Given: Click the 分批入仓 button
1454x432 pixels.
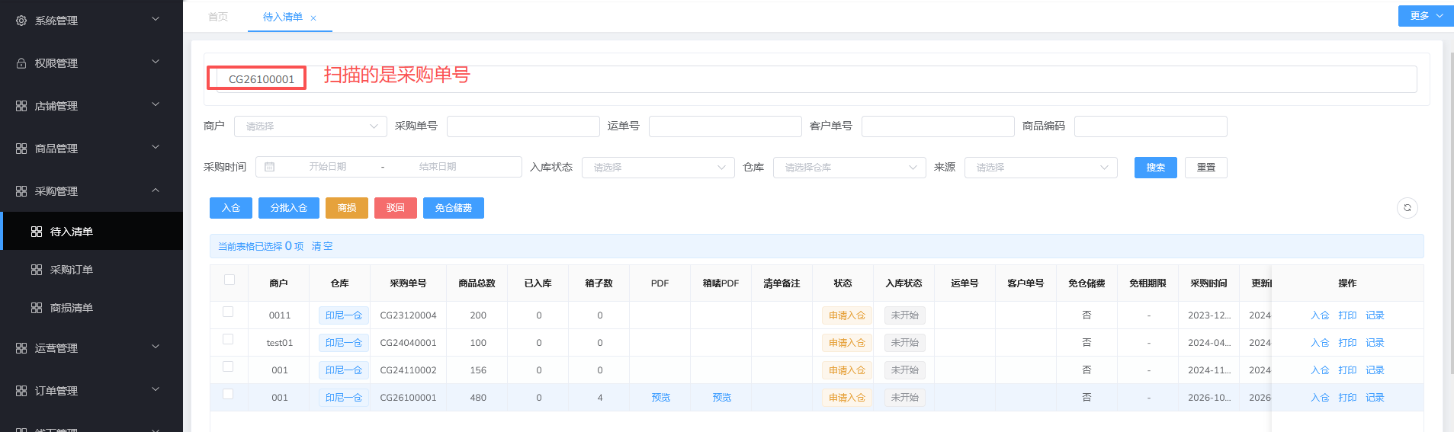Looking at the screenshot, I should click(x=289, y=208).
